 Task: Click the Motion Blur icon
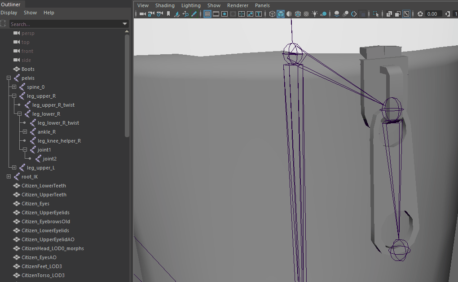click(x=346, y=14)
